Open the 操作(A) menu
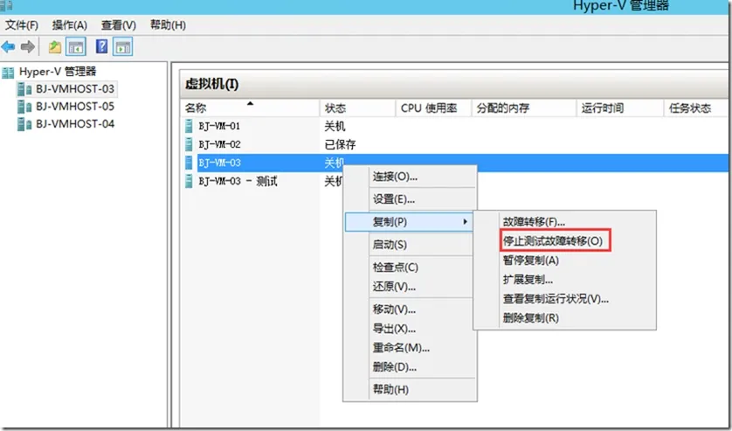The height and width of the screenshot is (431, 732). (70, 24)
